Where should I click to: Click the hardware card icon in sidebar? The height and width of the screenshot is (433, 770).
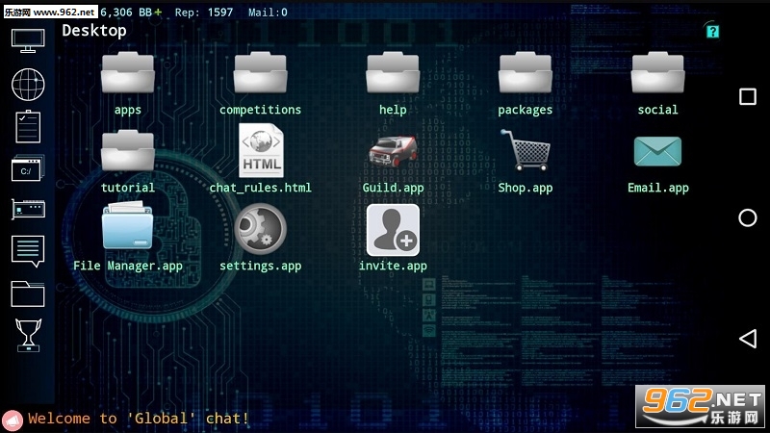point(28,209)
